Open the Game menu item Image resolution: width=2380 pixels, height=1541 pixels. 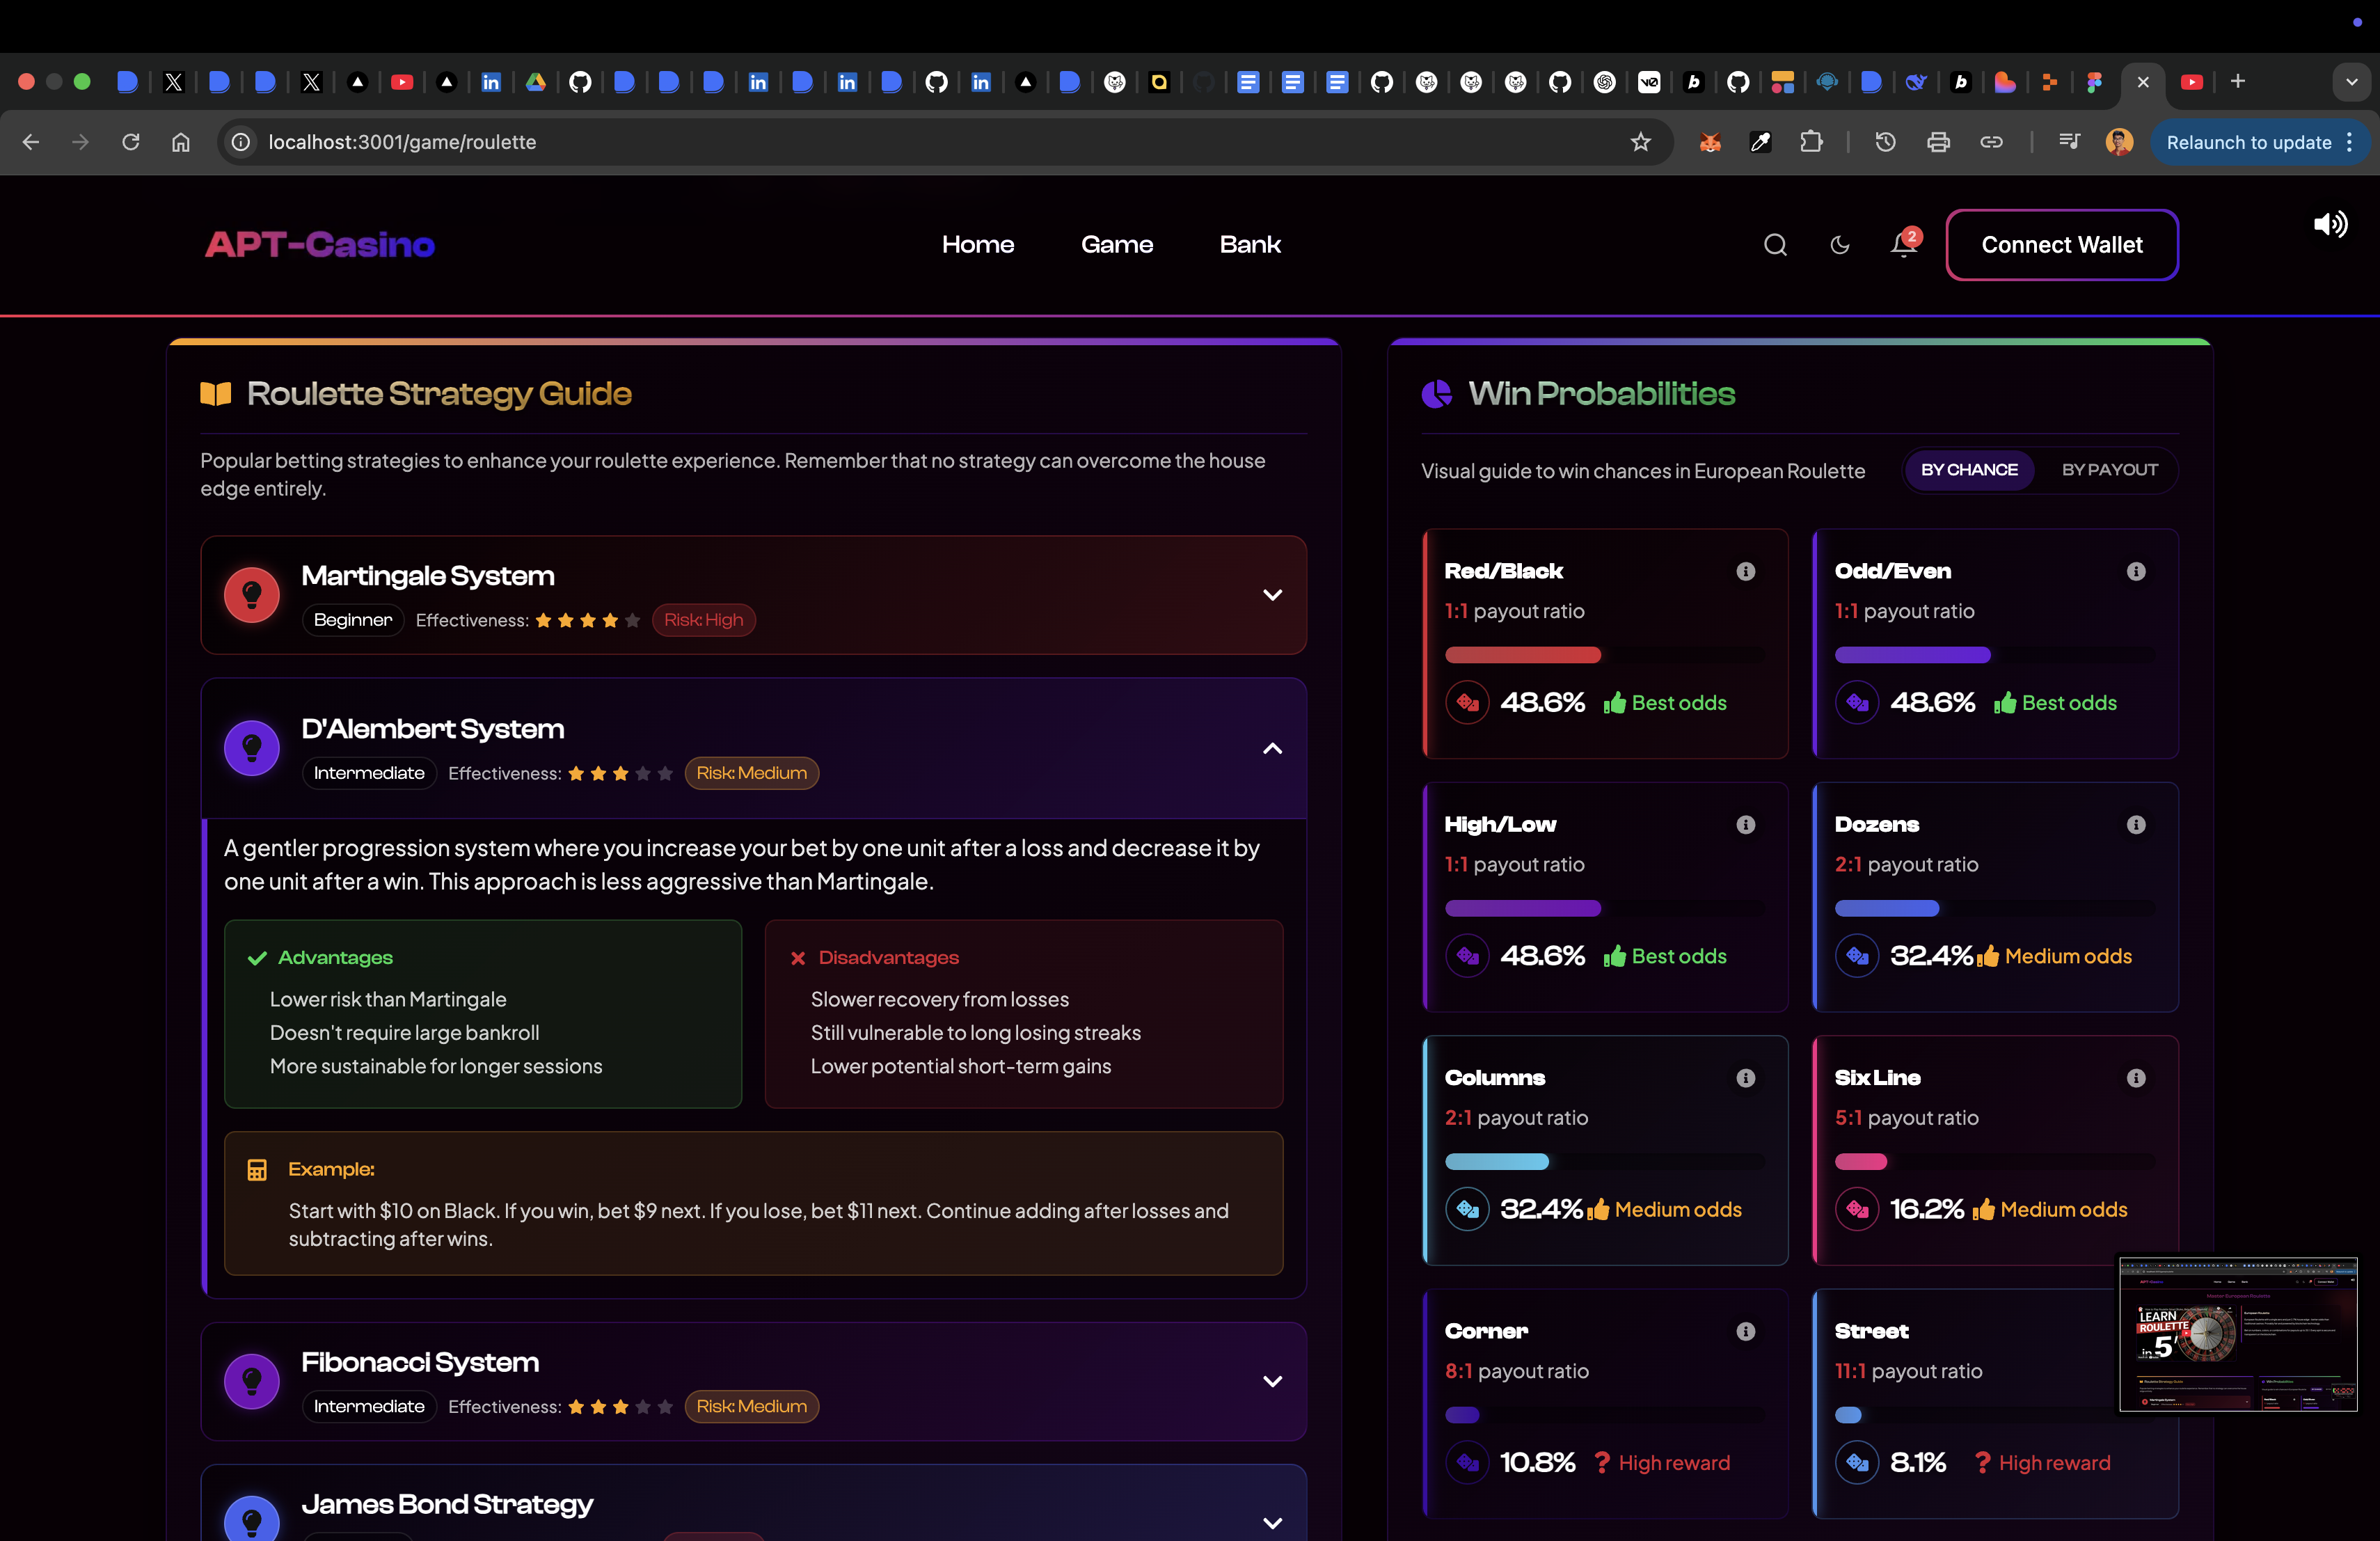1116,245
